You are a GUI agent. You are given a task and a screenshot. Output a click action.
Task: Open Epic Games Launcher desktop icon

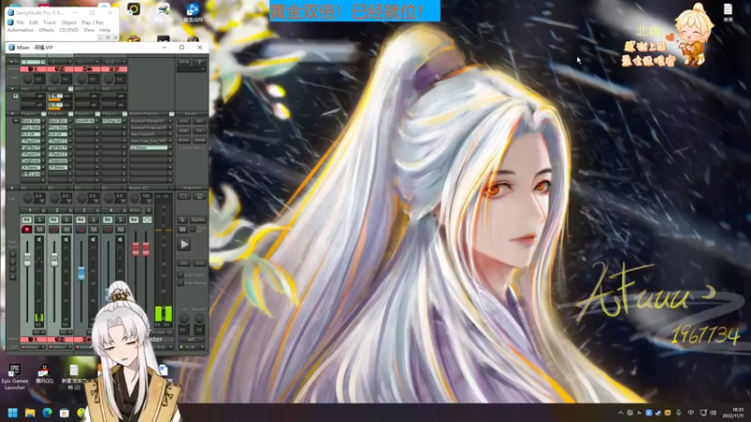[x=14, y=377]
